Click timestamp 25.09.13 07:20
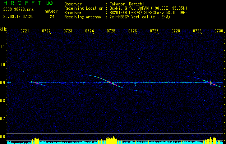Screen dimensions: 226x144 [x=18, y=17]
